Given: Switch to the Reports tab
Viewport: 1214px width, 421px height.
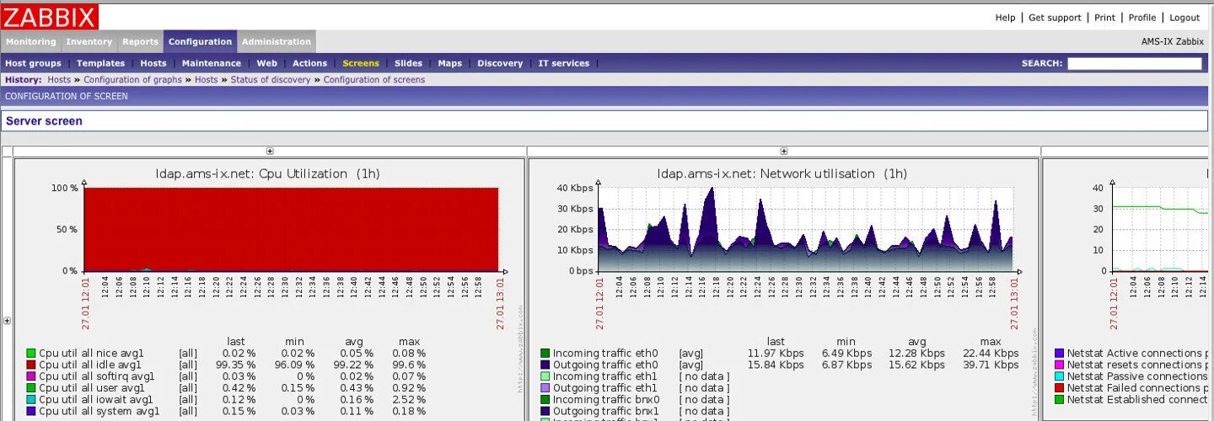Looking at the screenshot, I should coord(140,41).
